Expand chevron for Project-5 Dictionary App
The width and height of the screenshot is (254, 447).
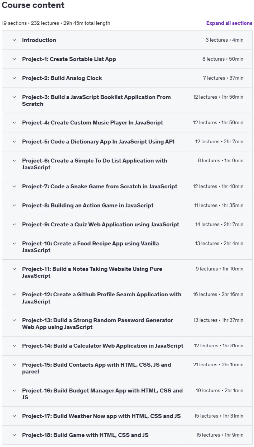[14, 142]
